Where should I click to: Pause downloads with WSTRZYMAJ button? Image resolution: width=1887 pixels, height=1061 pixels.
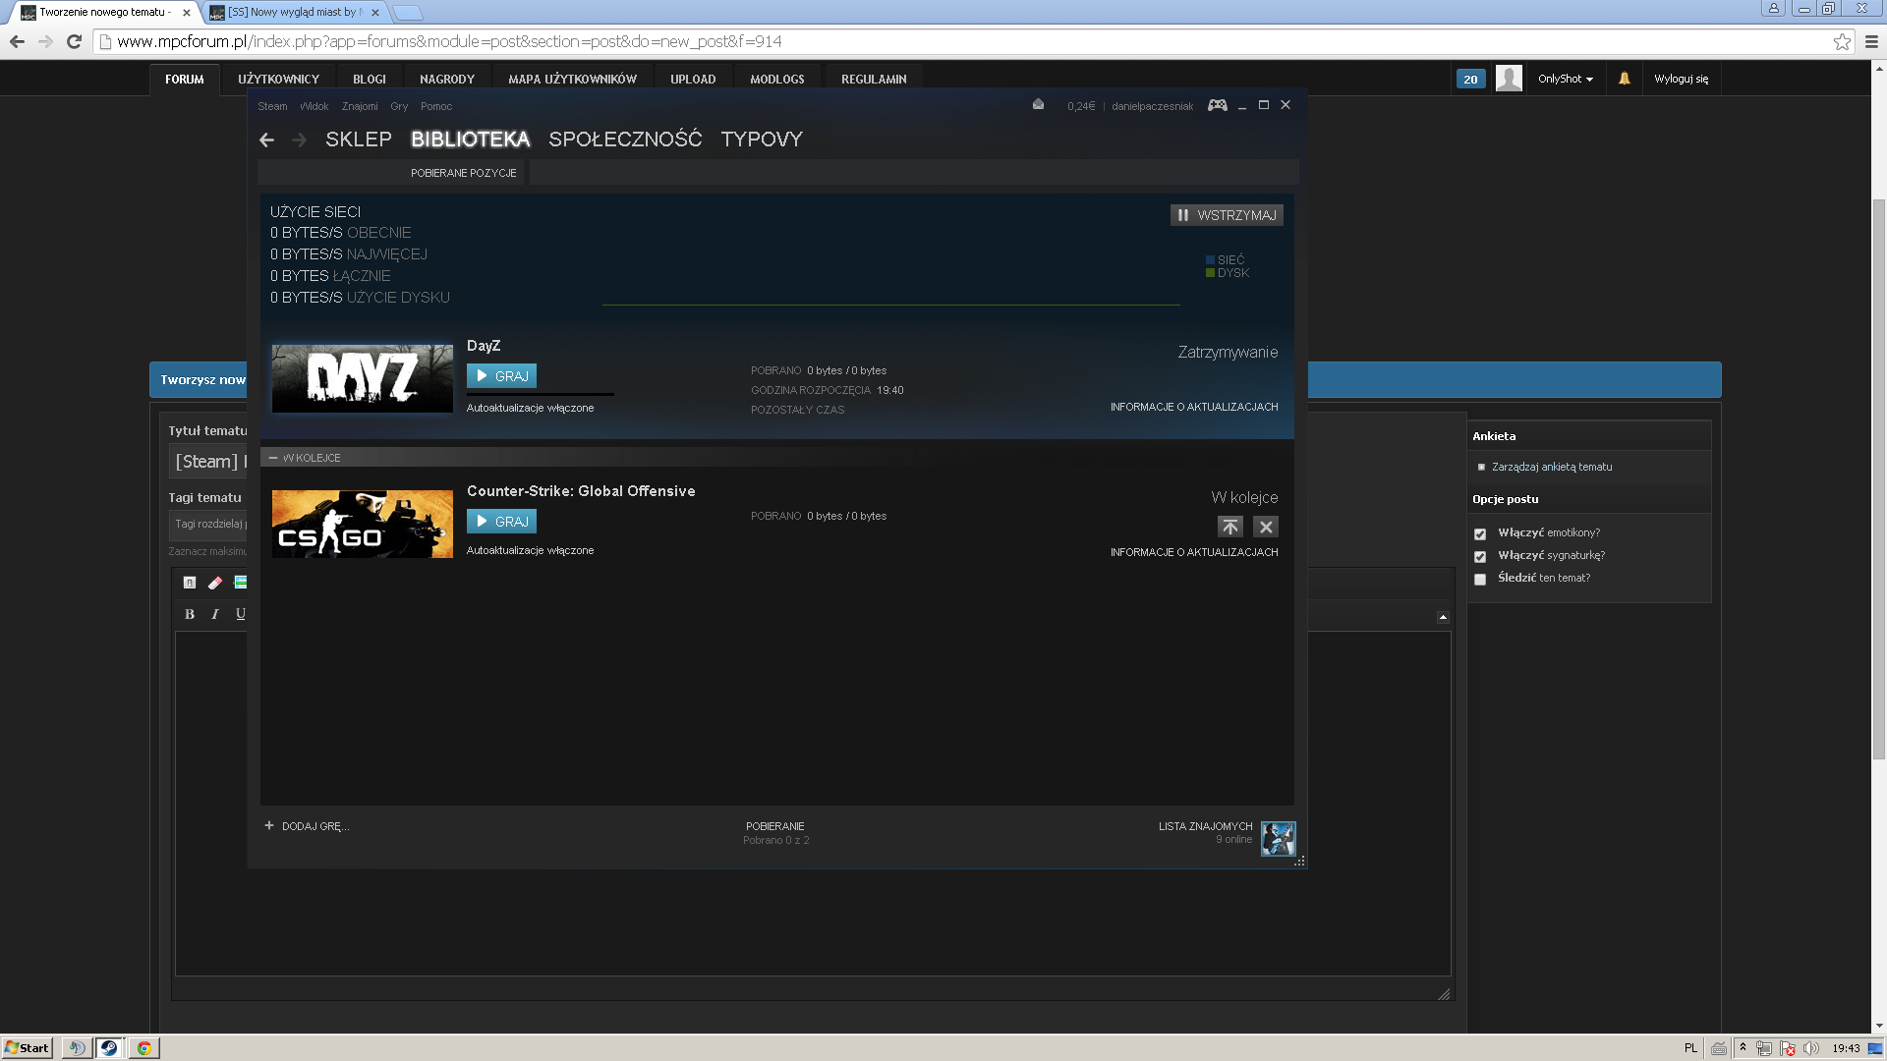click(1227, 215)
